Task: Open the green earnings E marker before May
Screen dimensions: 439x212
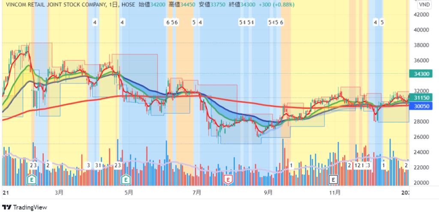Action: click(126, 179)
